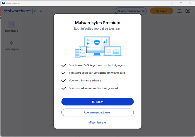Click the blue Nu kopen button in dialog
The width and height of the screenshot is (195, 137).
(98, 102)
